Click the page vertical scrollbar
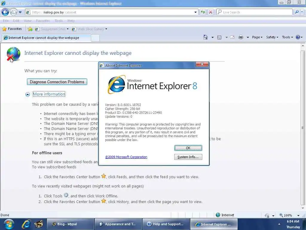The width and height of the screenshot is (306, 230). (x=303, y=127)
